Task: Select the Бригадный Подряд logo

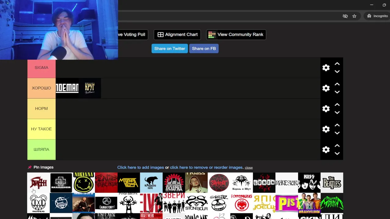Action: point(174,182)
